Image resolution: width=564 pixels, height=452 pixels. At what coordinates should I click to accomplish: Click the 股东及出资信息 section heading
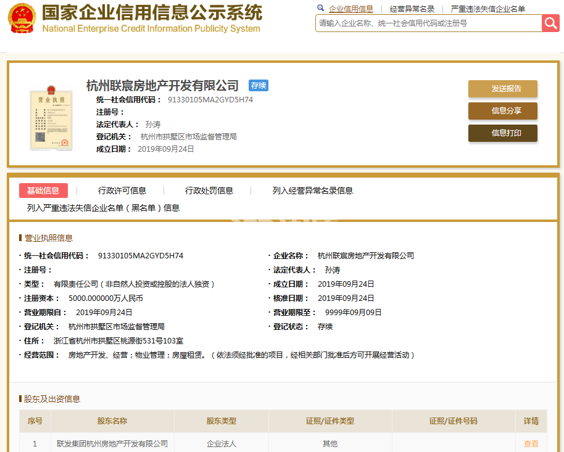pyautogui.click(x=52, y=399)
